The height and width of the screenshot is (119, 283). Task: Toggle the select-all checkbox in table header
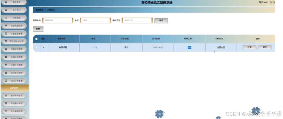(37, 39)
